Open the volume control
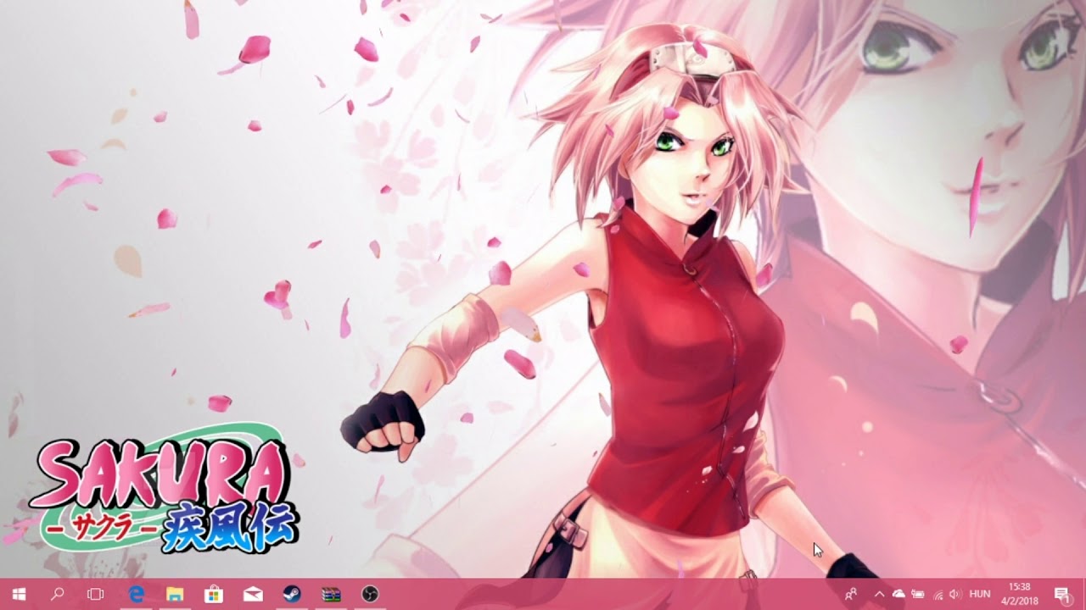 (954, 596)
